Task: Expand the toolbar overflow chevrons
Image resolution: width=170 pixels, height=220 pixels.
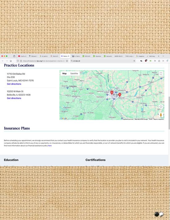Action: tap(163, 61)
